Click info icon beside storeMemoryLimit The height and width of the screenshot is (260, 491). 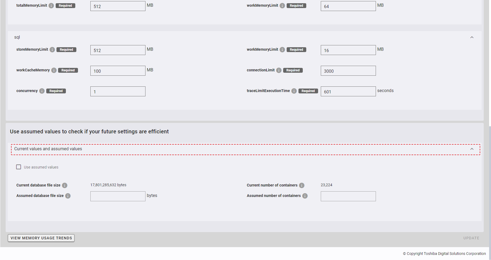click(x=52, y=50)
